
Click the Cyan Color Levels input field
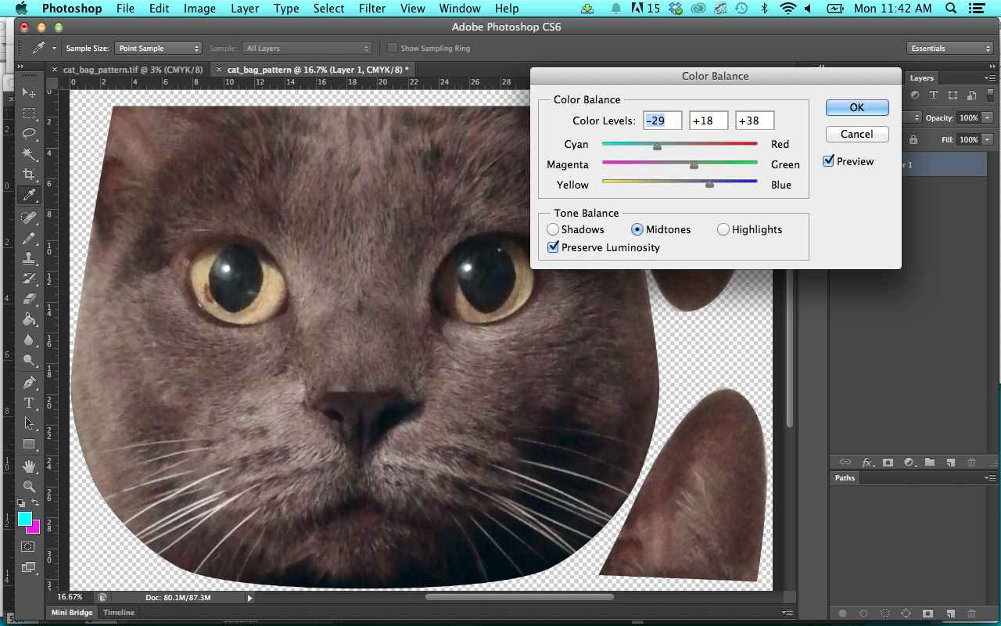click(662, 120)
